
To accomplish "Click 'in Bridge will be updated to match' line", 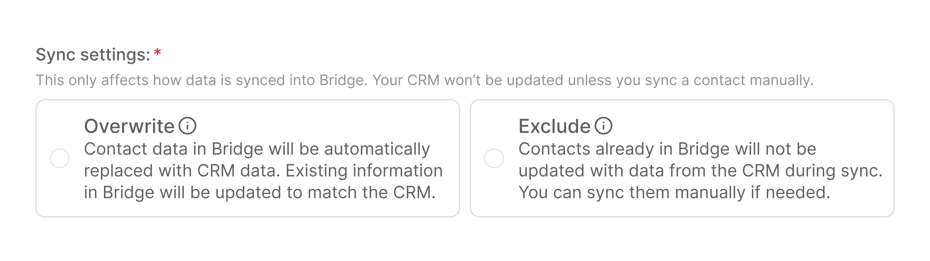I will pos(260,192).
